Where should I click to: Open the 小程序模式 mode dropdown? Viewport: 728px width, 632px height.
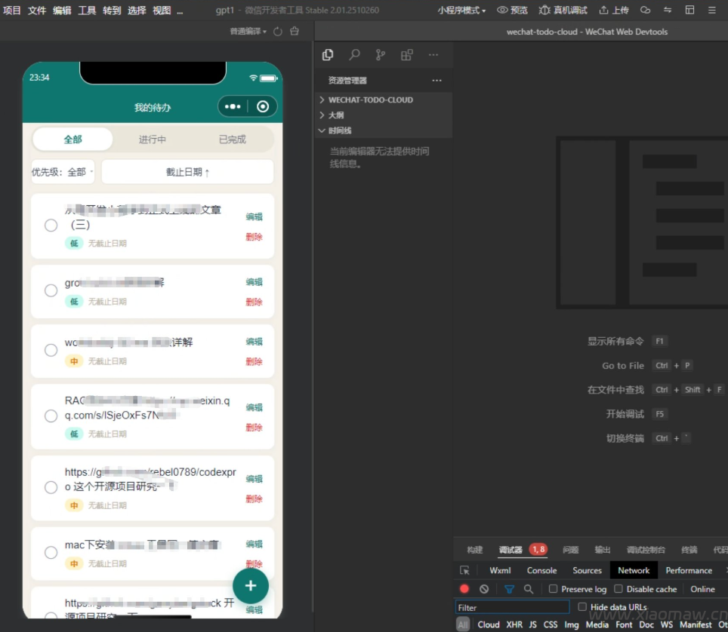point(461,11)
